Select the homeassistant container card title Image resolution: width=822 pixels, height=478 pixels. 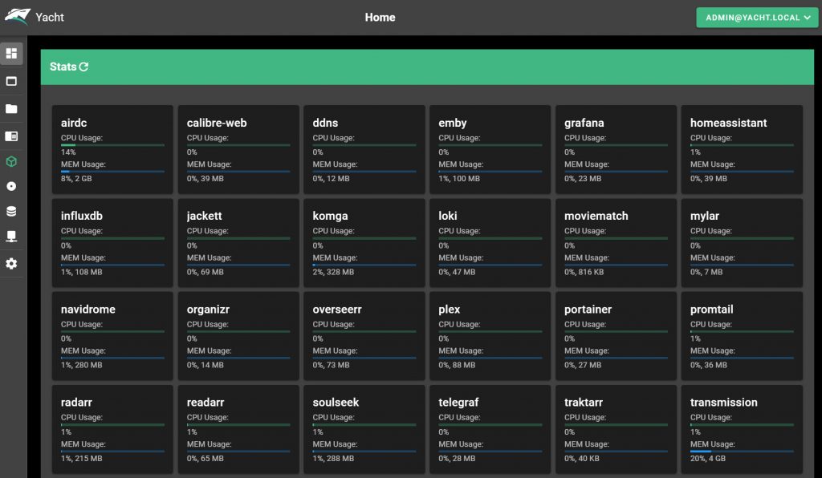point(728,123)
